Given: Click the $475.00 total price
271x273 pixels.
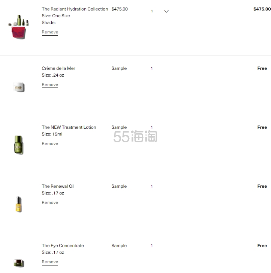Looking at the screenshot, I should [262, 9].
